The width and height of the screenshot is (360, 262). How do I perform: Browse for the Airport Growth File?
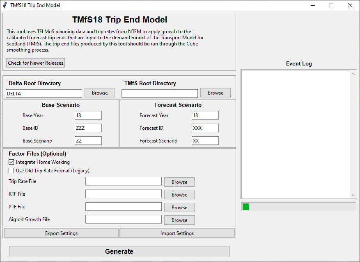[179, 220]
